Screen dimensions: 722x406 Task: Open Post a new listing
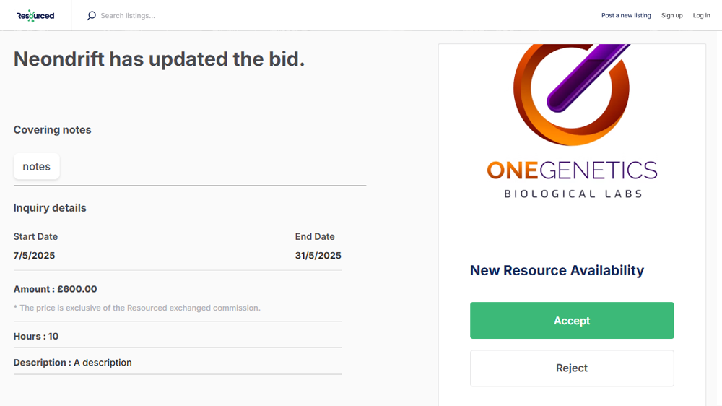point(626,15)
